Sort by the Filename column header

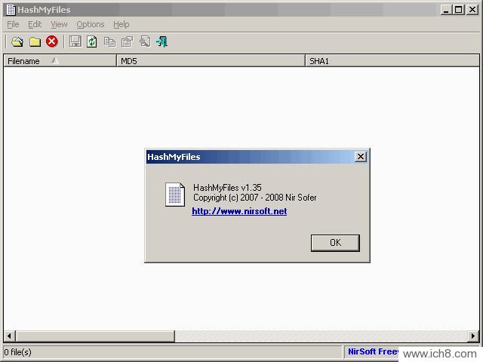[x=60, y=61]
